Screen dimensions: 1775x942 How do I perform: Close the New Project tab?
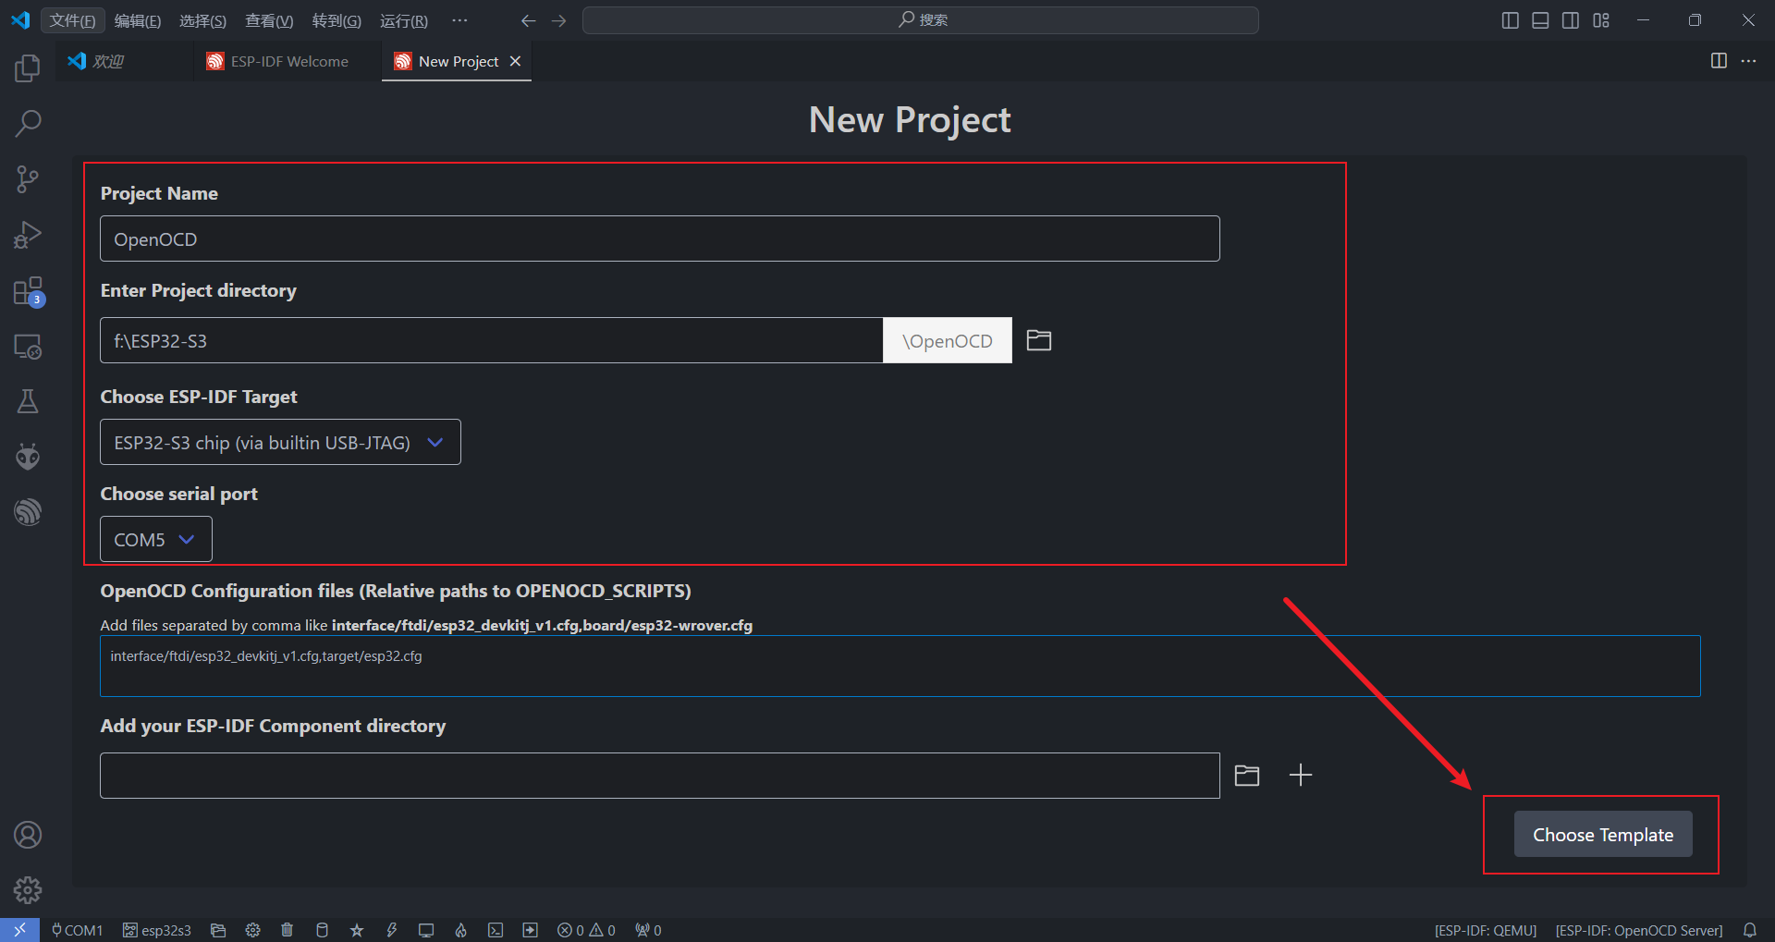pyautogui.click(x=516, y=61)
